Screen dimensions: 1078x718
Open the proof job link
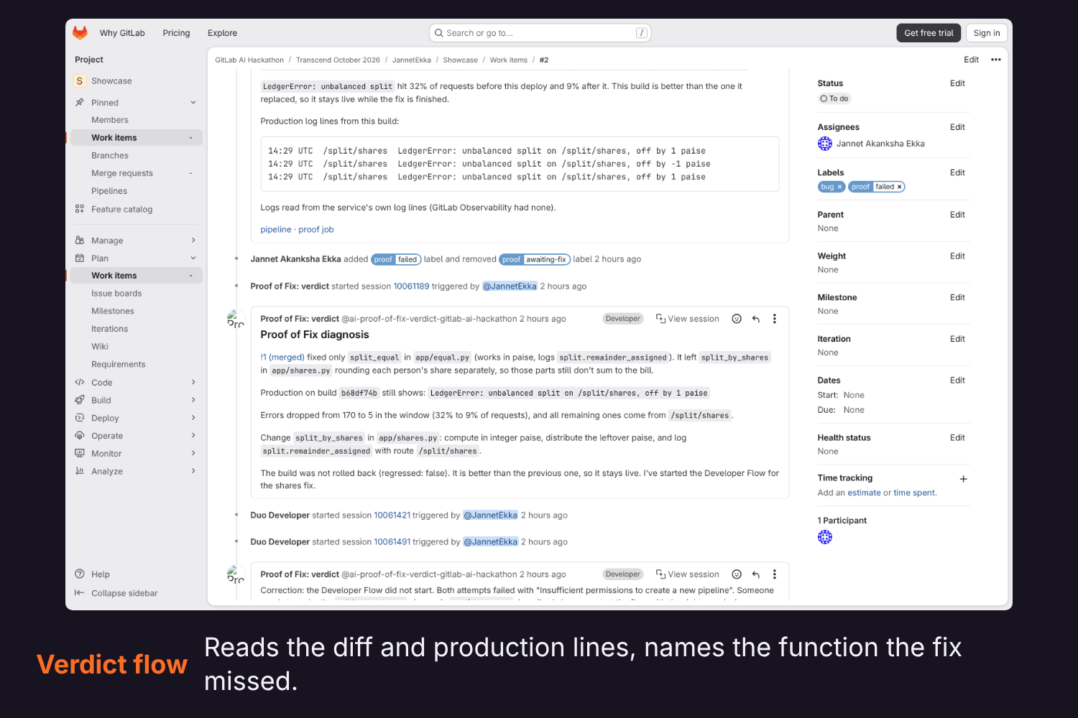316,230
